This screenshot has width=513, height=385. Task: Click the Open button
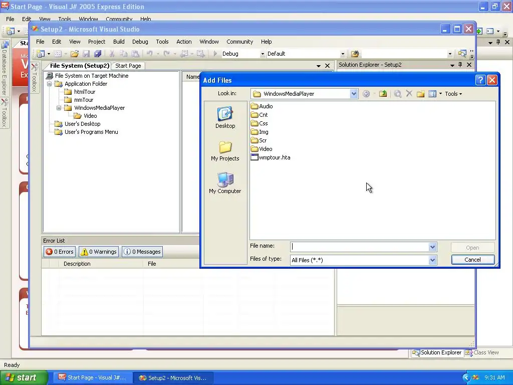pyautogui.click(x=473, y=248)
